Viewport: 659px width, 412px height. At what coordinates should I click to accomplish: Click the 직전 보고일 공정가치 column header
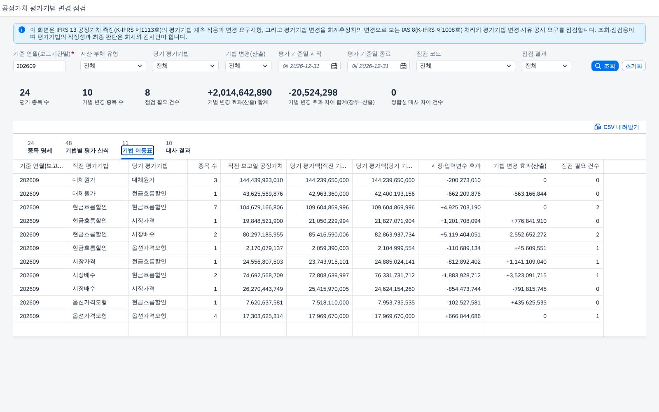[253, 166]
